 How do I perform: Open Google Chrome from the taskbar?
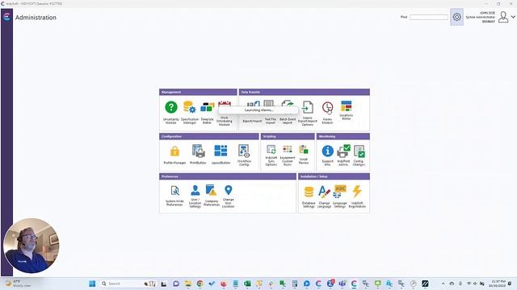click(x=200, y=284)
